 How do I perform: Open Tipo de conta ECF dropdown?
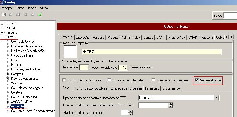coord(216,98)
